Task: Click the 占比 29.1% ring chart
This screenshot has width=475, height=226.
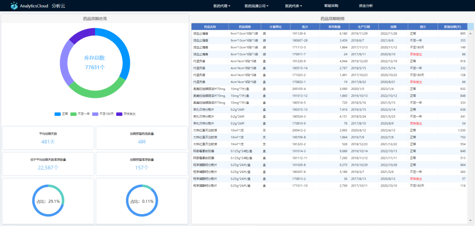Action: click(48, 201)
